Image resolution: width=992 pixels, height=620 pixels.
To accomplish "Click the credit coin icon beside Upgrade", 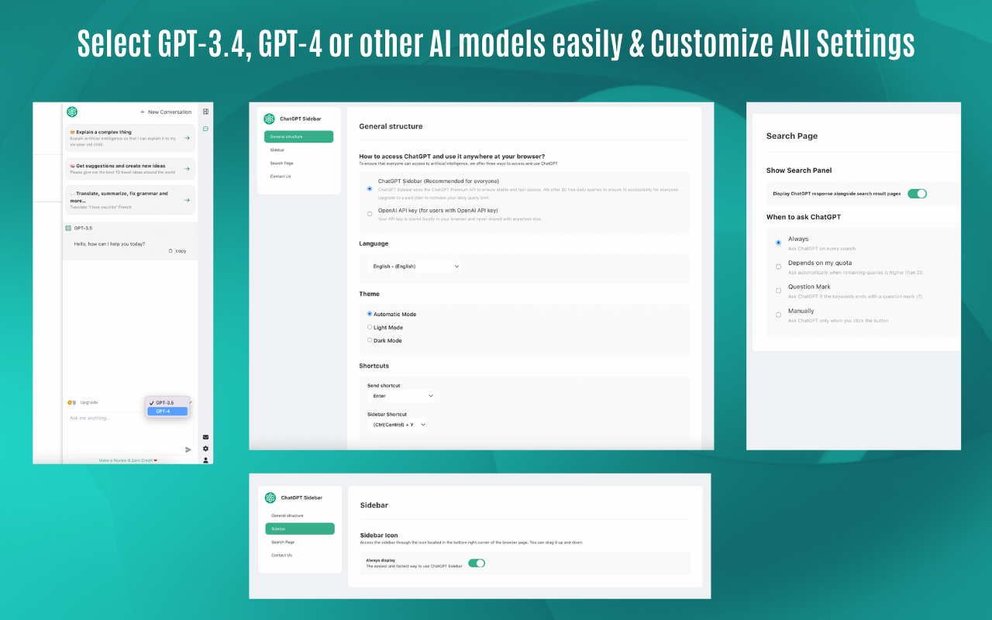I will click(70, 402).
